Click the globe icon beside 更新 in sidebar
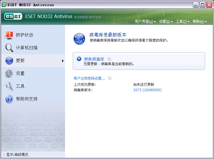 click(9, 60)
